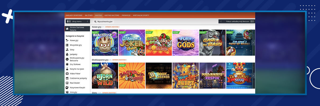320x106 pixels.
Task: Select Codzienne jackpoty category text
Action: (78, 78)
